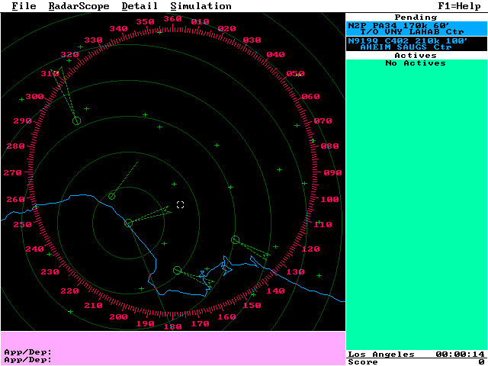The height and width of the screenshot is (366, 488).
Task: Click the 350 compass bearing label
Action: [146, 22]
